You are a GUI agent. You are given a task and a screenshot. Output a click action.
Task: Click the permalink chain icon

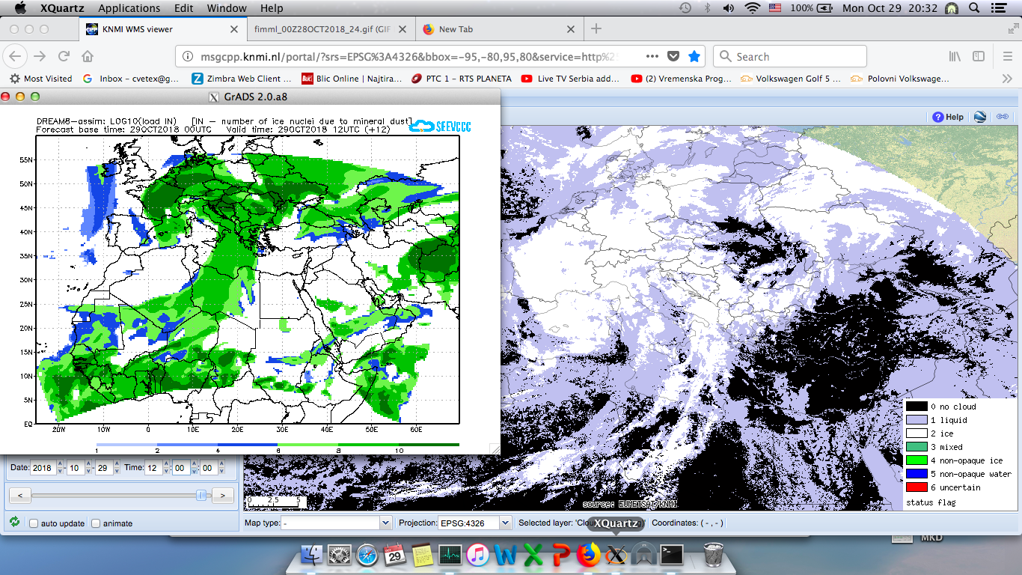tap(1003, 116)
